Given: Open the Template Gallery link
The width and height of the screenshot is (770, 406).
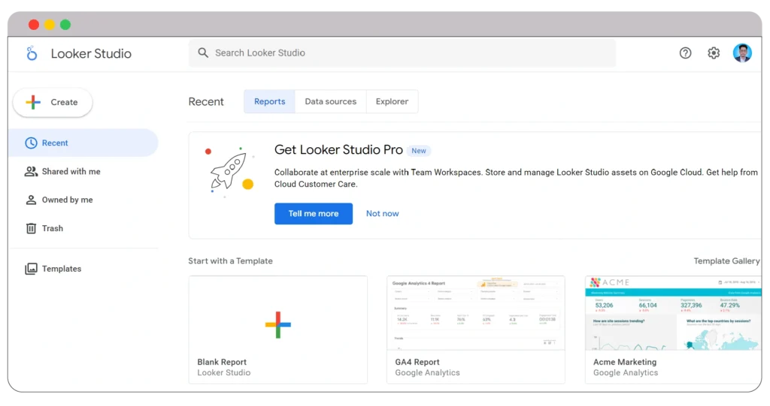Looking at the screenshot, I should click(726, 261).
